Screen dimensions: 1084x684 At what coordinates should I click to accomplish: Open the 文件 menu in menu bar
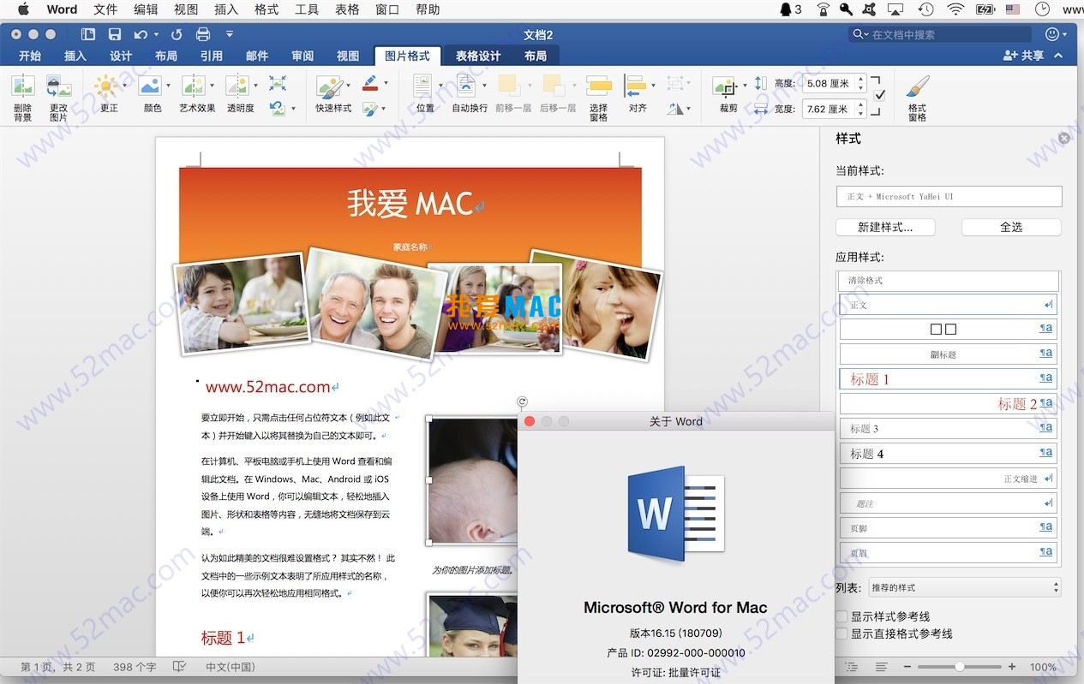(105, 9)
